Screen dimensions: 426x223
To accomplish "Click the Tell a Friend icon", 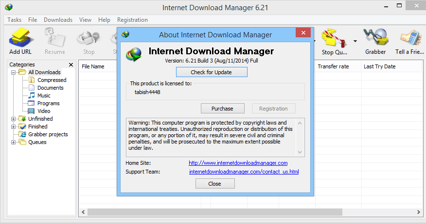I will point(410,38).
